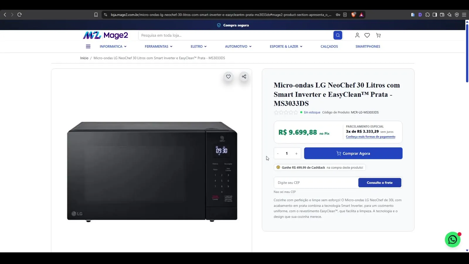Click the PARCELAMENTO ESPECIAL label
This screenshot has height=264, width=469.
[x=365, y=126]
